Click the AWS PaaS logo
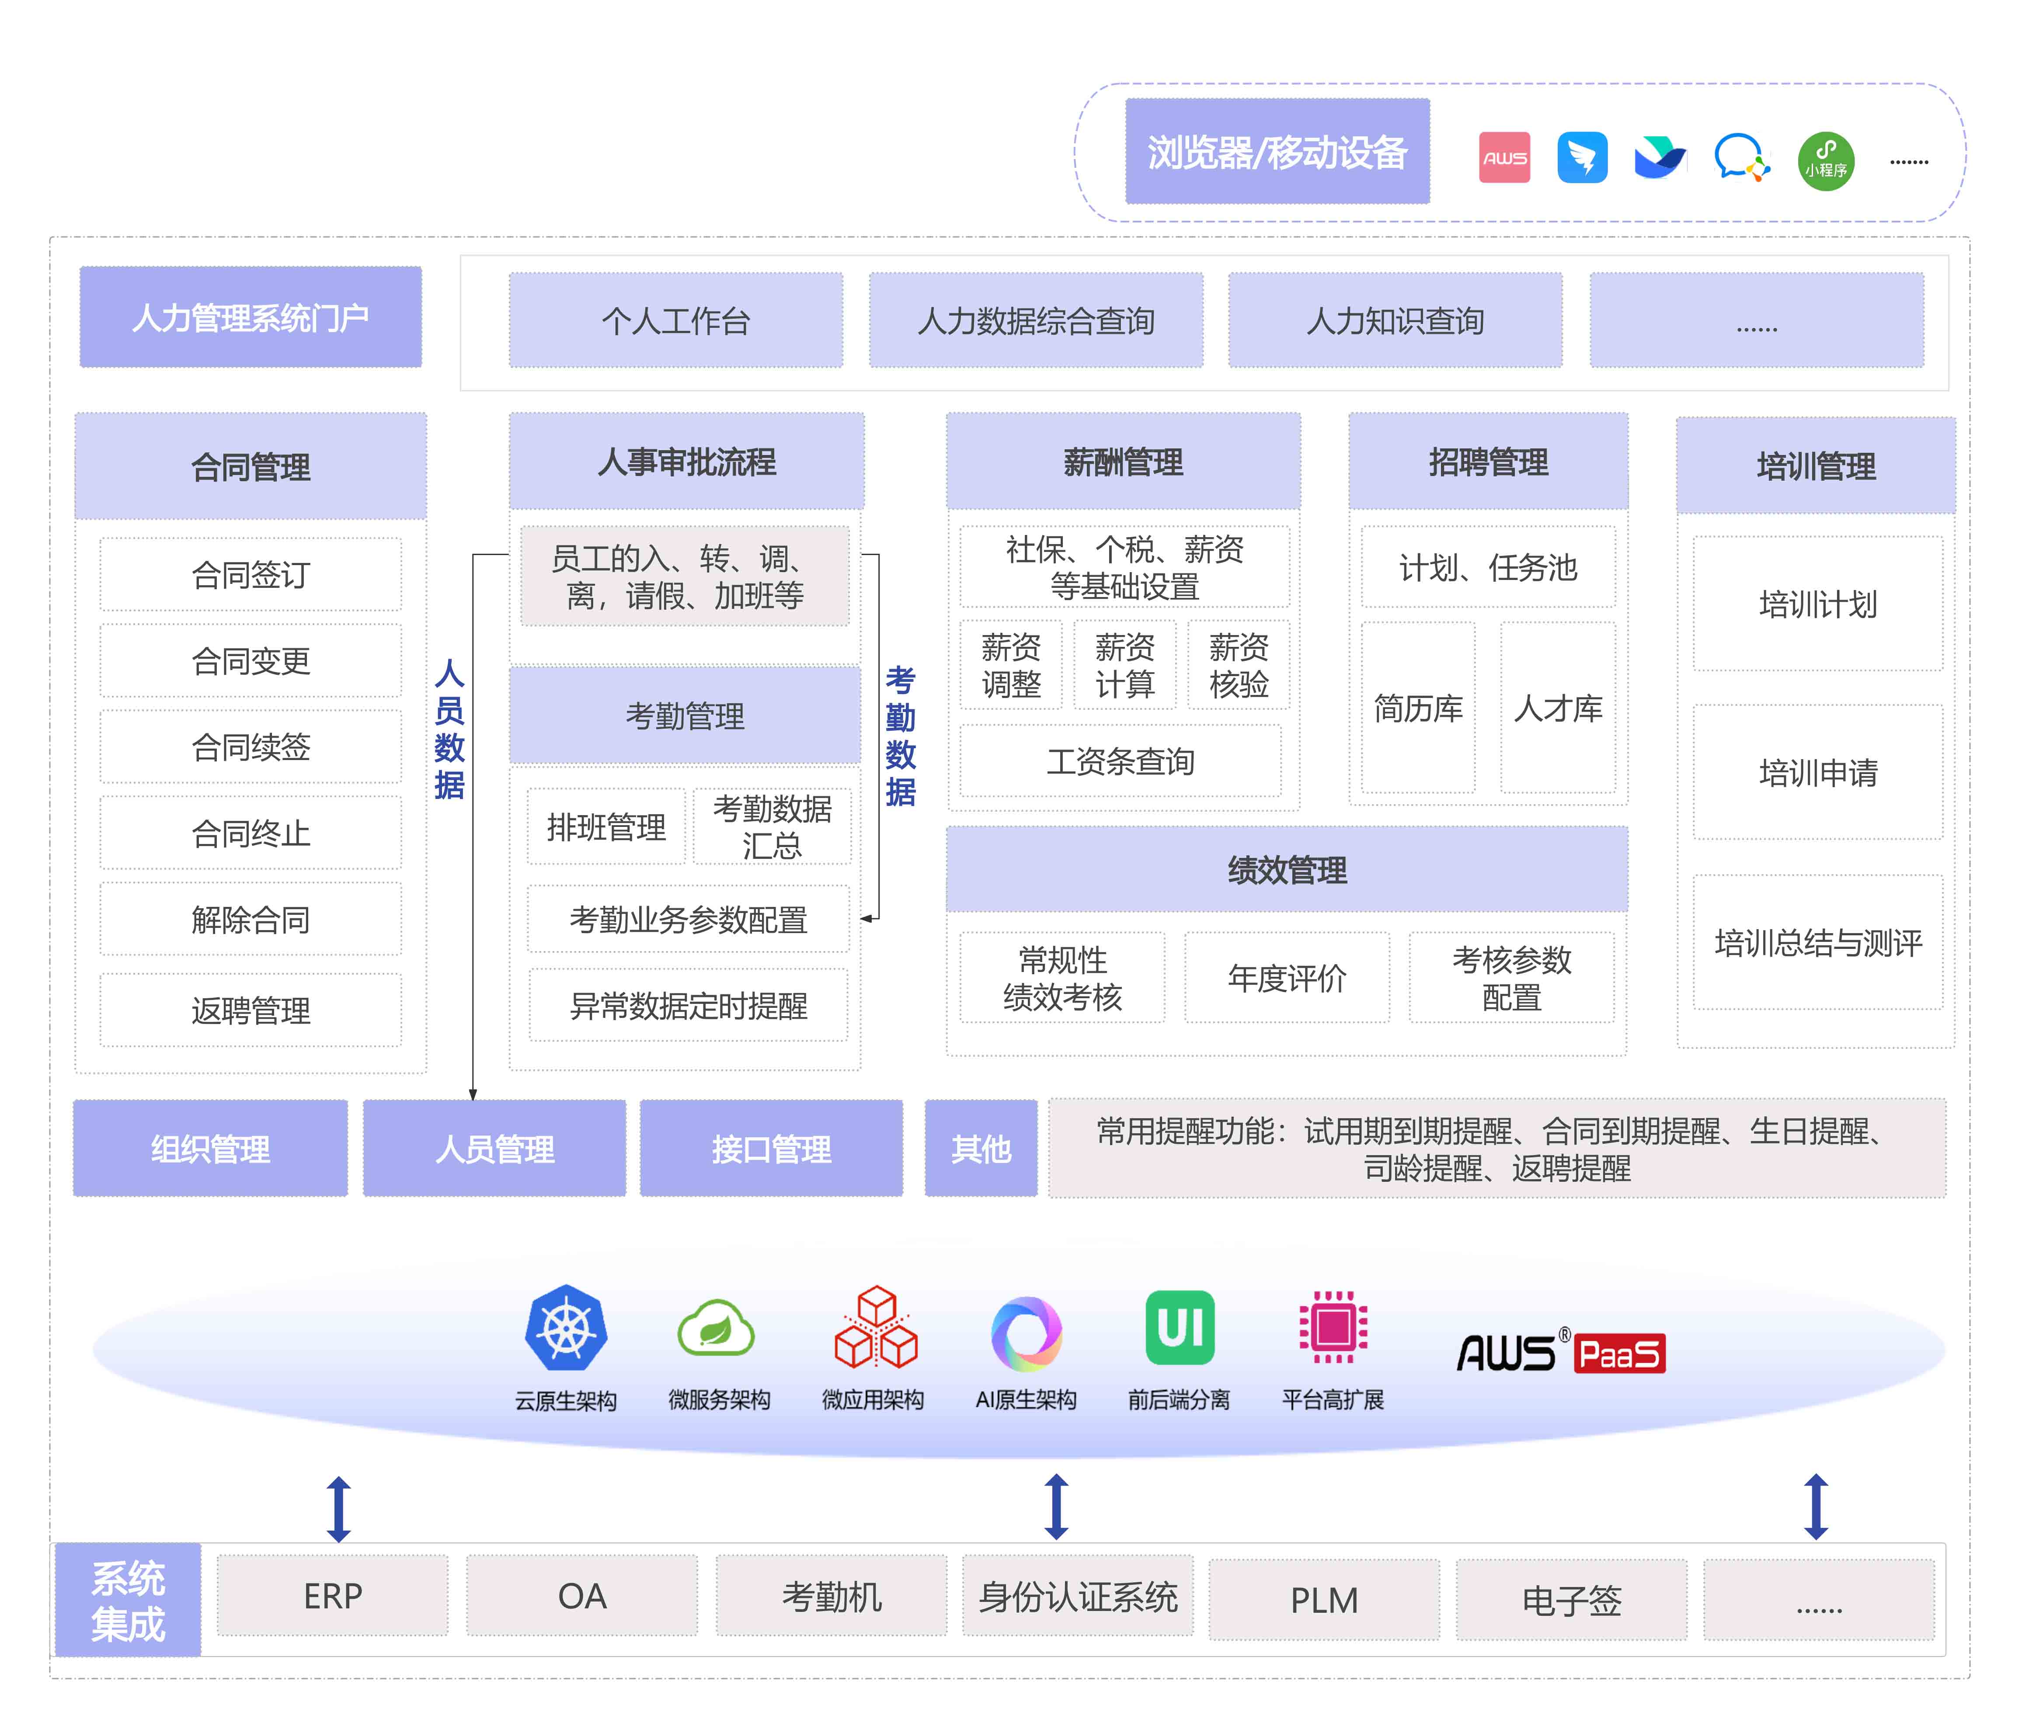Viewport: 2022px width, 1736px height. coord(1560,1354)
